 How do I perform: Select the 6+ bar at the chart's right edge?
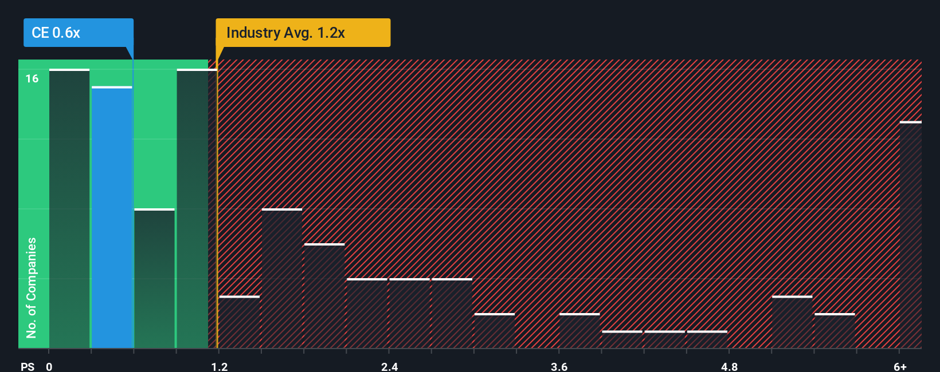[x=911, y=235]
